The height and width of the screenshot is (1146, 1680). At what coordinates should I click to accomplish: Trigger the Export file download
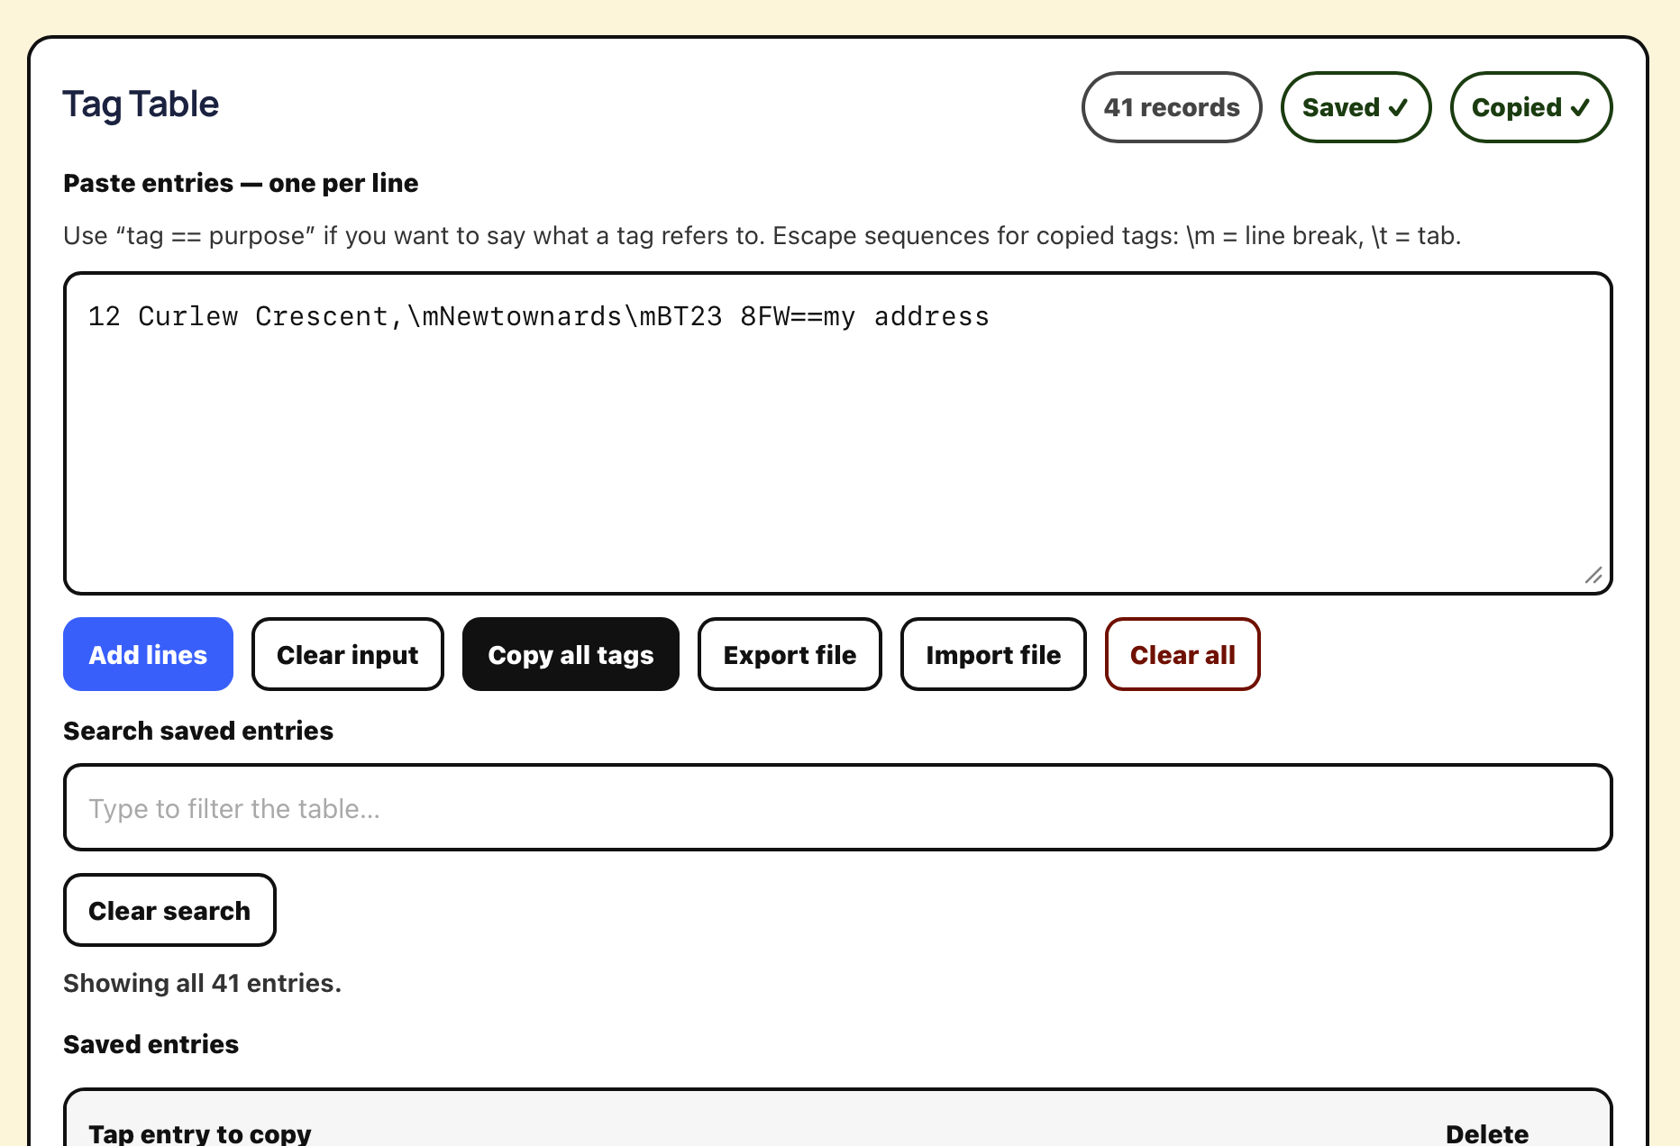coord(790,654)
